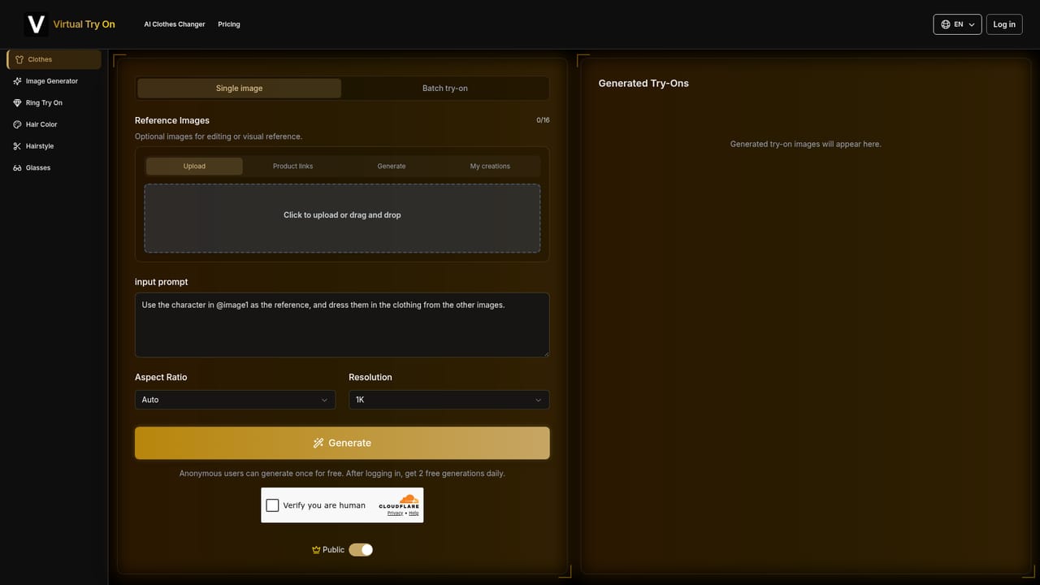This screenshot has height=585, width=1040.
Task: Click into the input prompt text box
Action: [x=342, y=325]
